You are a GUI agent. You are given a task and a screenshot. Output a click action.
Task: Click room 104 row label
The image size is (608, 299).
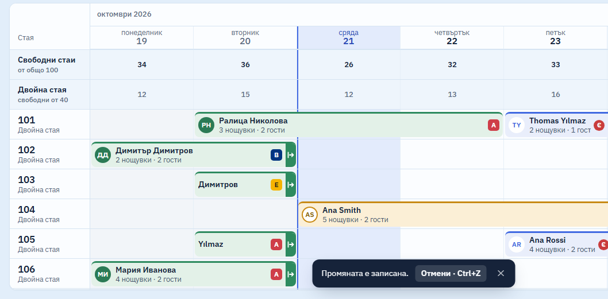pyautogui.click(x=49, y=214)
